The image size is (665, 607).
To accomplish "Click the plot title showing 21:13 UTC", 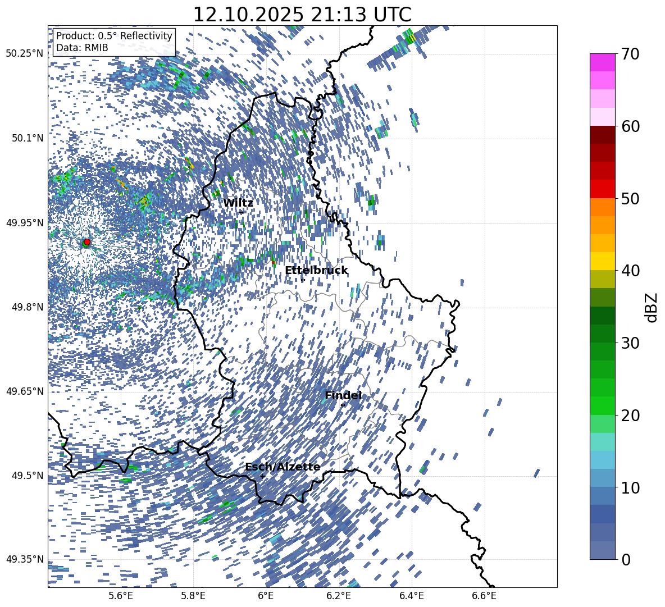I will click(x=302, y=15).
